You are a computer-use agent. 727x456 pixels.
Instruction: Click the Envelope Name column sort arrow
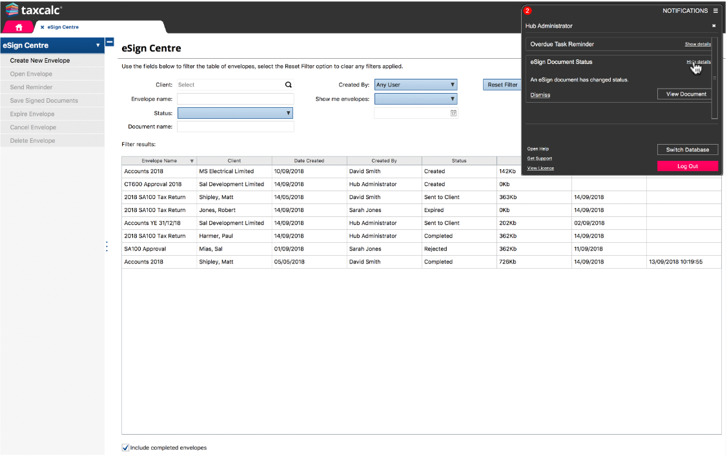tap(192, 161)
